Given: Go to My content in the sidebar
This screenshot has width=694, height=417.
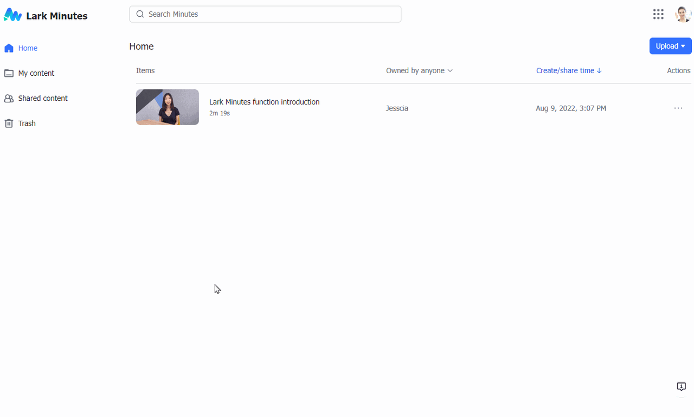Looking at the screenshot, I should point(36,73).
